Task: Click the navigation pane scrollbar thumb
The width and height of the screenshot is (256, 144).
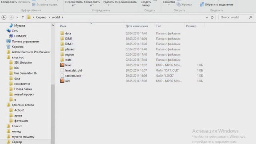Action: tap(53, 114)
